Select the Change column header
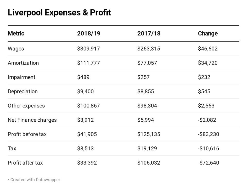Viewport: 247px width, 190px height. [x=208, y=33]
